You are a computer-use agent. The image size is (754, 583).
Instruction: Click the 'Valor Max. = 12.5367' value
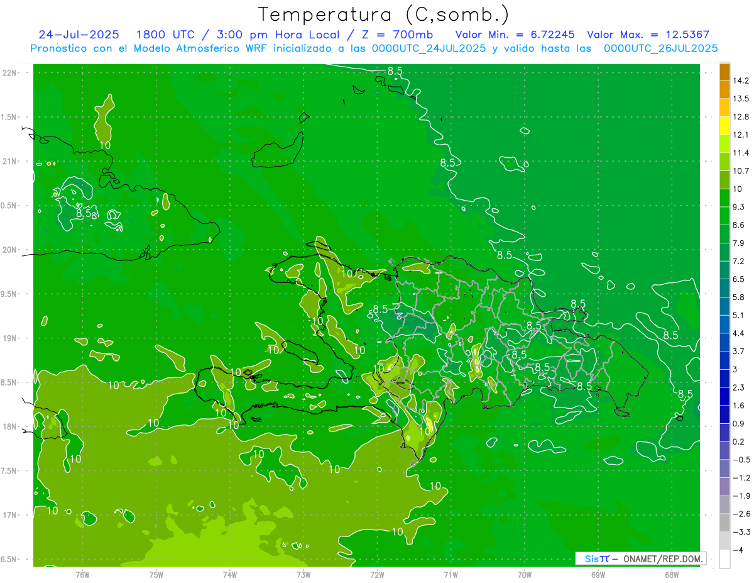coord(647,35)
